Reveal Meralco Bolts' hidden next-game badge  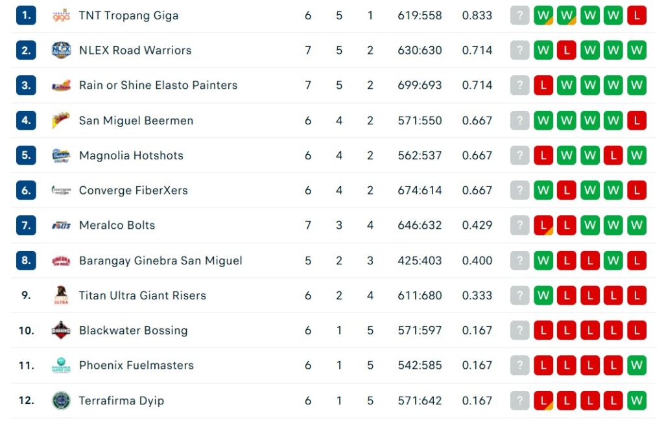click(x=519, y=225)
